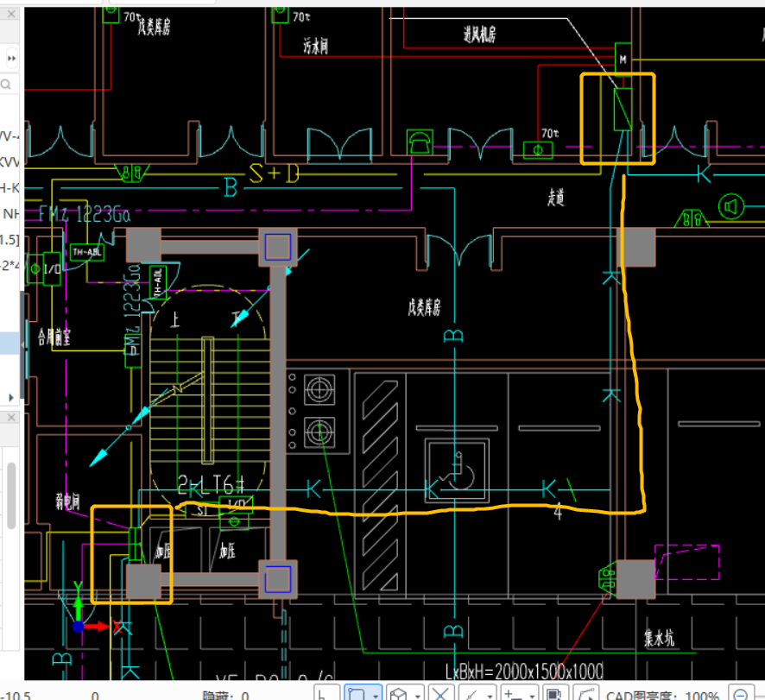Select the rectangle box-selection tool
765x700 pixels.
click(356, 693)
